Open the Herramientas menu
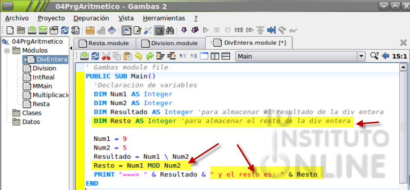The height and width of the screenshot is (190, 410). pyautogui.click(x=164, y=19)
